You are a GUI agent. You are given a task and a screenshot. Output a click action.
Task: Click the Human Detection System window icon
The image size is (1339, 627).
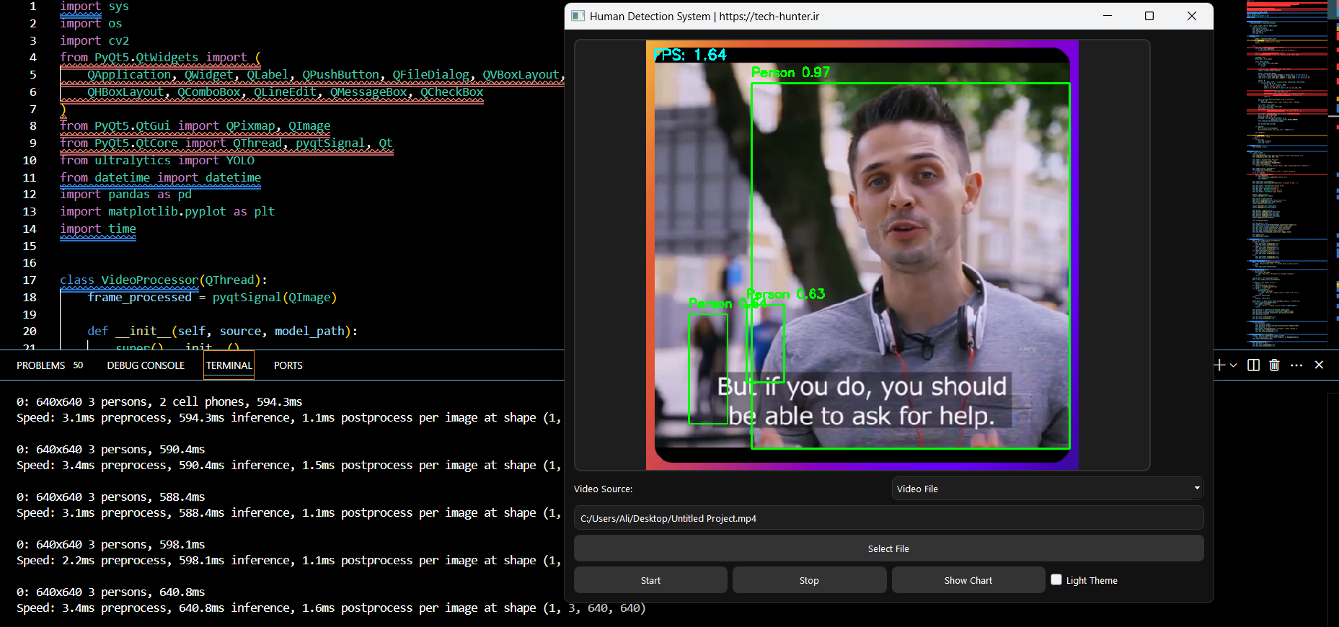578,16
